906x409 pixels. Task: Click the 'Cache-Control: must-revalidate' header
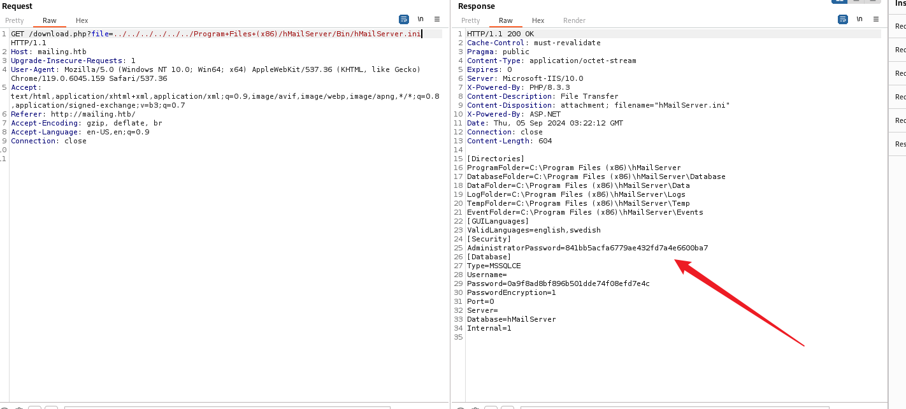pyautogui.click(x=534, y=43)
